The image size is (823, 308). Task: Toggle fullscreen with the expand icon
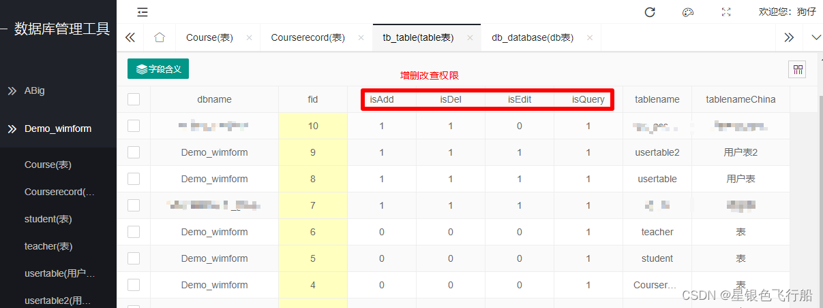pos(726,12)
